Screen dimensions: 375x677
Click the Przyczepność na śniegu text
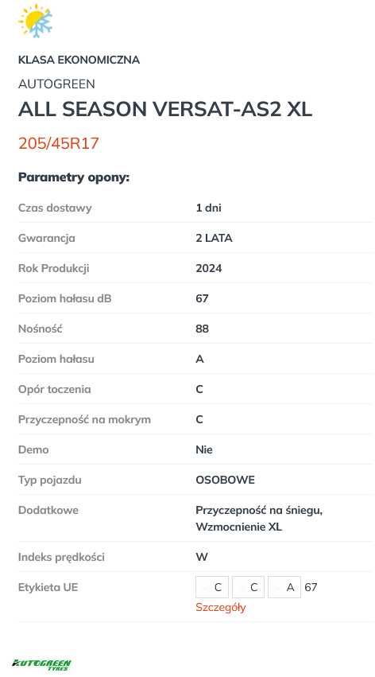[259, 511]
